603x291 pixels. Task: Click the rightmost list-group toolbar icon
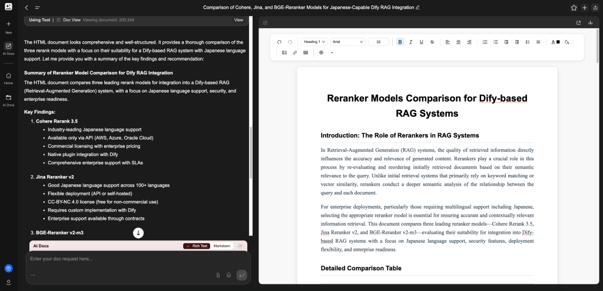(x=538, y=42)
